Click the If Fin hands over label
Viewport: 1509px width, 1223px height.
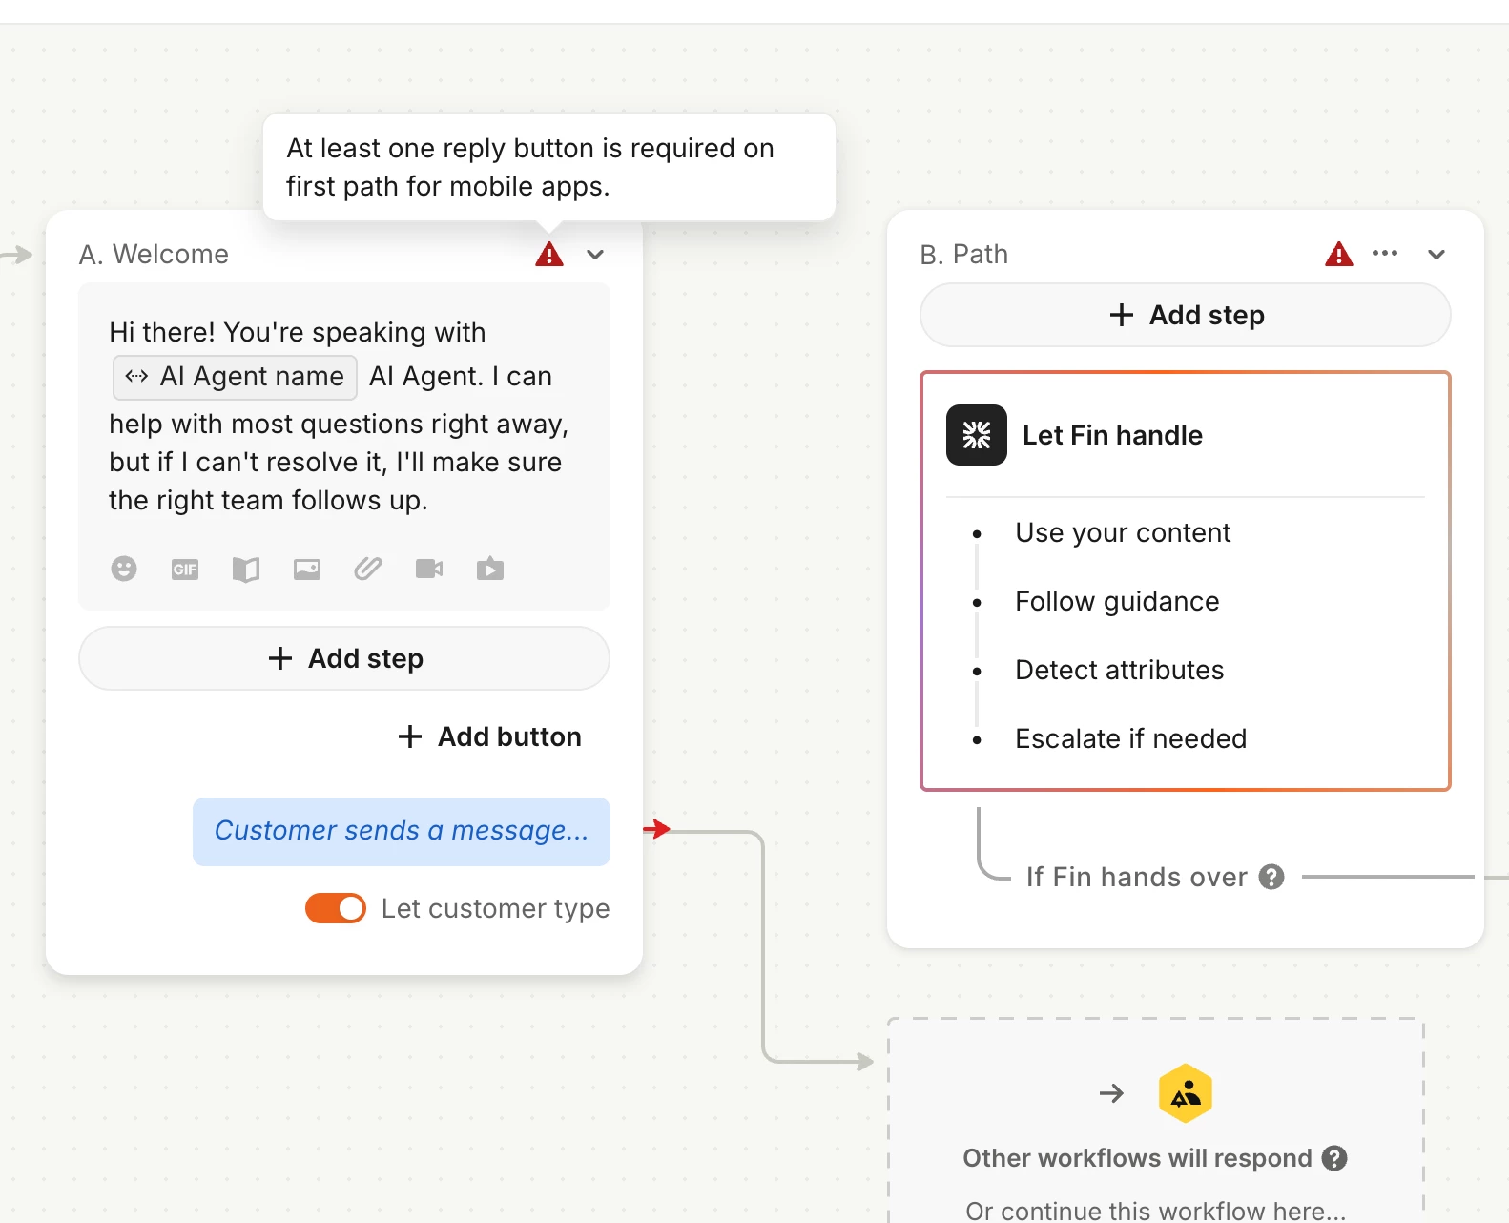[x=1137, y=877]
